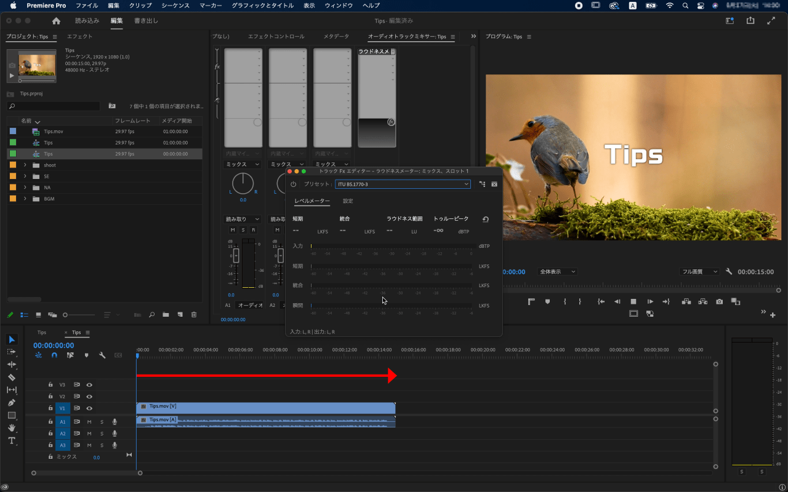Toggle Snap magnet in timeline
Viewport: 788px width, 492px height.
(x=54, y=355)
